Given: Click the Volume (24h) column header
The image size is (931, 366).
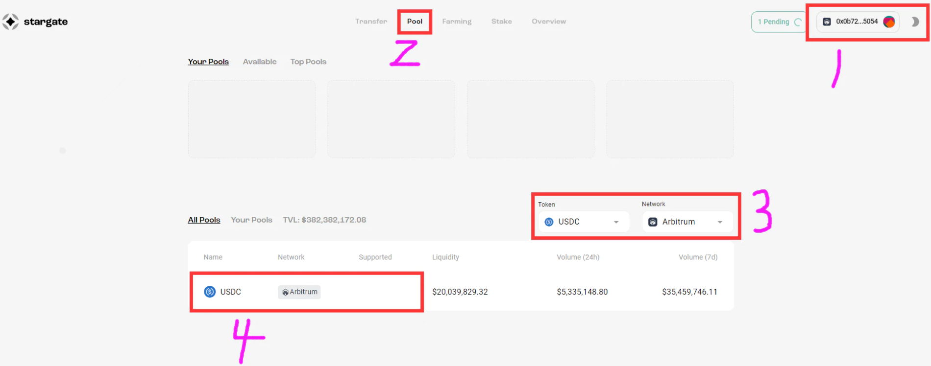Looking at the screenshot, I should point(578,257).
